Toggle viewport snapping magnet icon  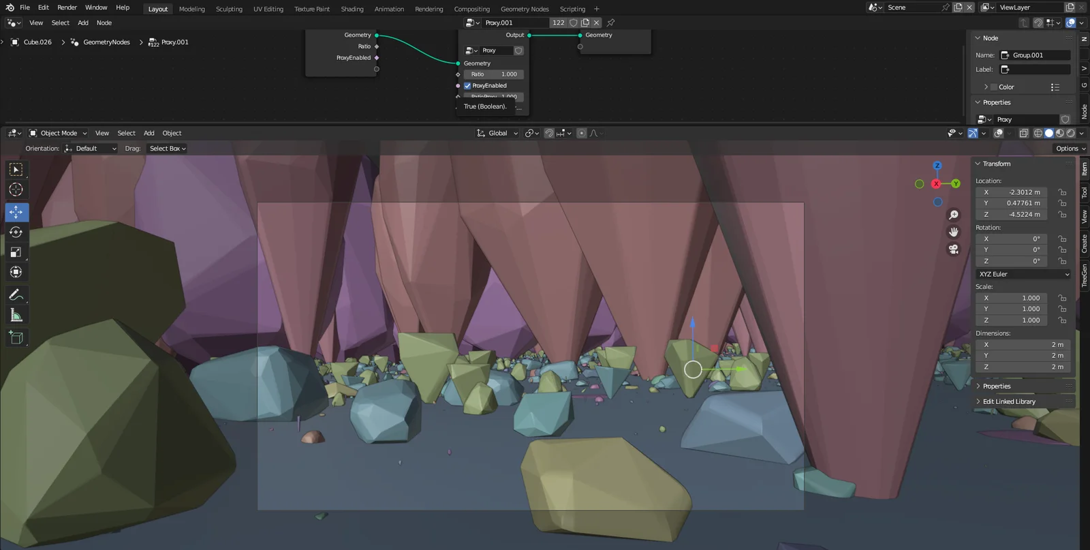click(x=549, y=133)
